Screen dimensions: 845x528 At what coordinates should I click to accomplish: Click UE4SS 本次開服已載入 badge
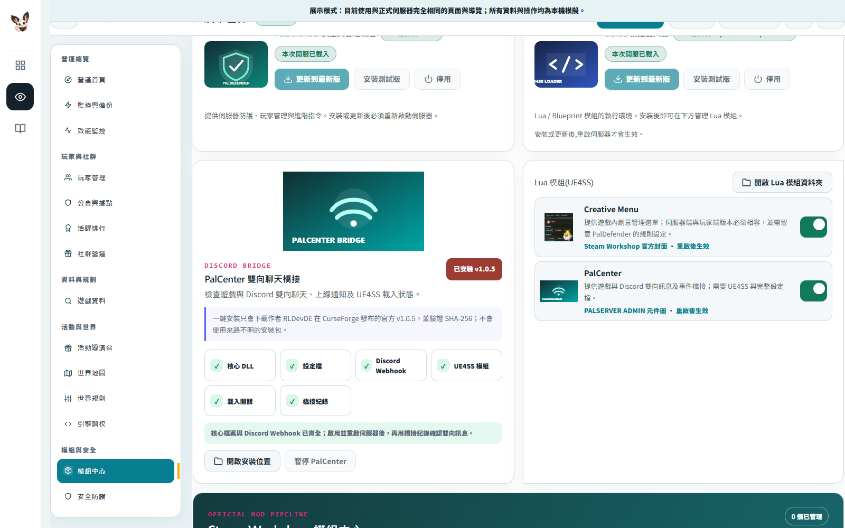(x=635, y=54)
